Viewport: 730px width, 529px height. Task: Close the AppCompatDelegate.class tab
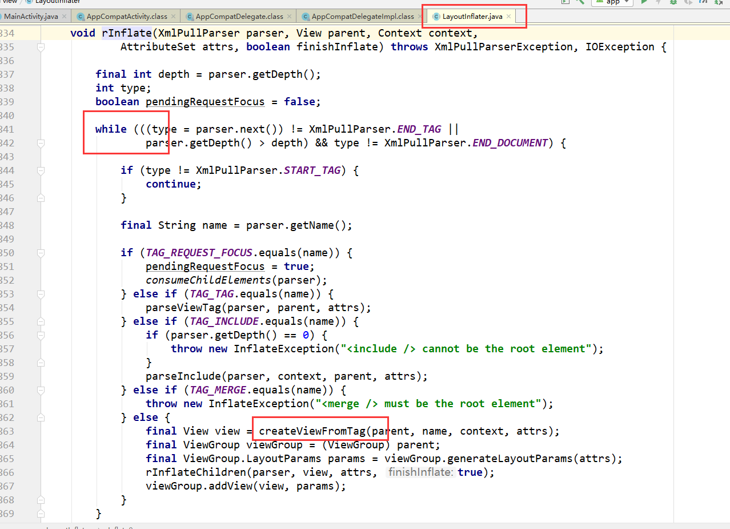point(289,17)
